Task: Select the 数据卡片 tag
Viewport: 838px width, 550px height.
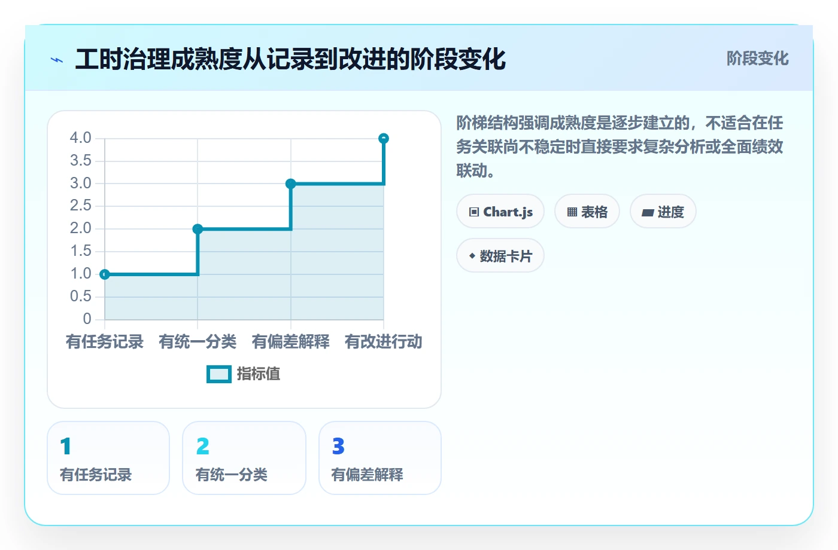Action: coord(500,256)
